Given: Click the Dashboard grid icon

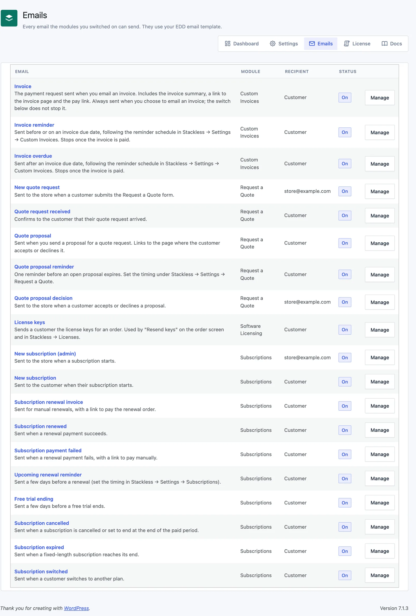Looking at the screenshot, I should coord(227,43).
